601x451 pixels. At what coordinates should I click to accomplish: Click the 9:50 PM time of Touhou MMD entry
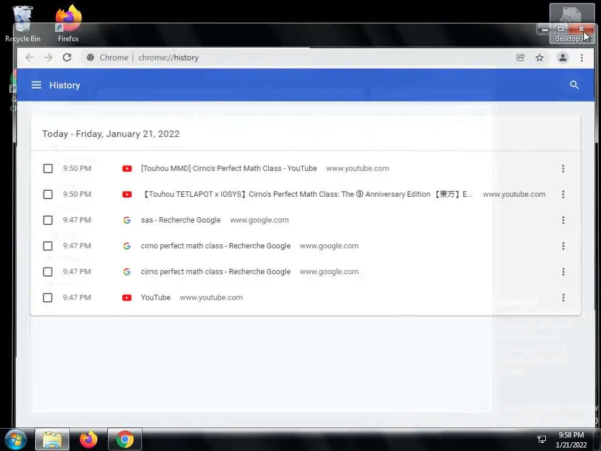click(77, 169)
